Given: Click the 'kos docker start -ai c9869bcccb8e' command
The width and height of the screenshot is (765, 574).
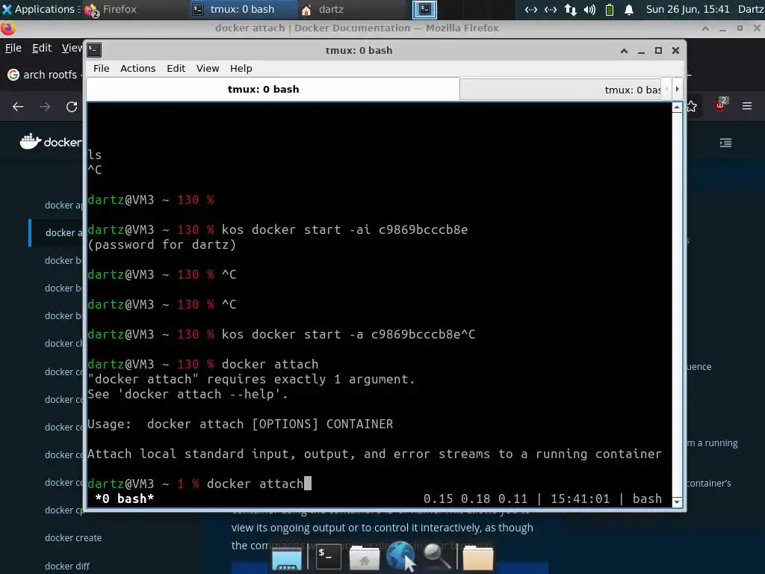Looking at the screenshot, I should click(344, 229).
